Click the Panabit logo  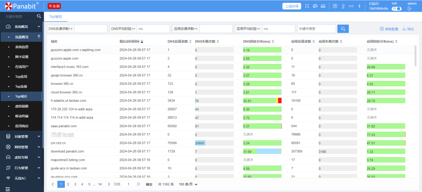point(21,6)
